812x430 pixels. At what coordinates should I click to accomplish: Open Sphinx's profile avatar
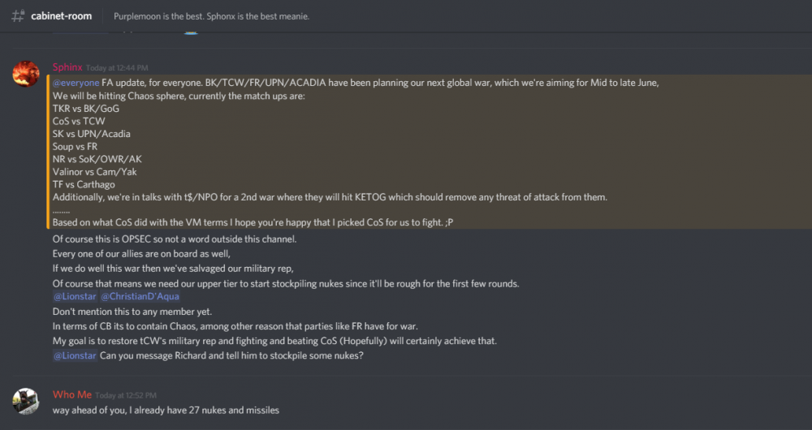coord(26,74)
